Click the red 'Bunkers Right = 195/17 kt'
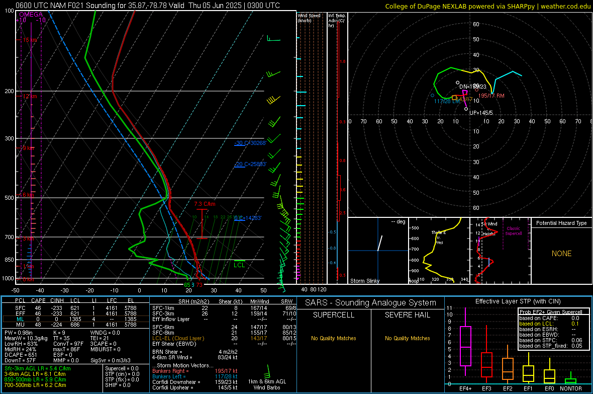This screenshot has height=394, width=593. pyautogui.click(x=195, y=371)
